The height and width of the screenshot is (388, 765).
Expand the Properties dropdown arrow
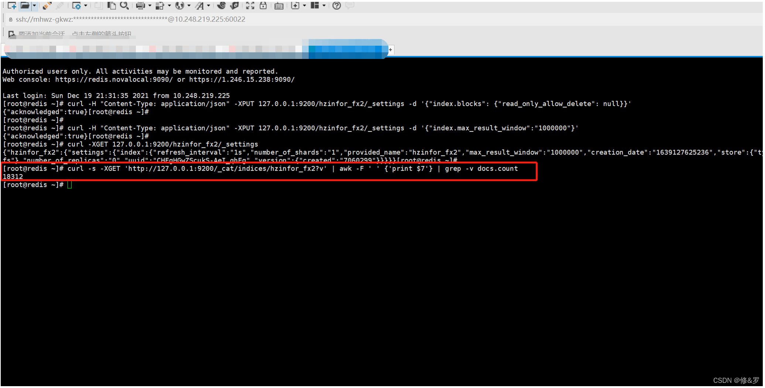(x=86, y=6)
